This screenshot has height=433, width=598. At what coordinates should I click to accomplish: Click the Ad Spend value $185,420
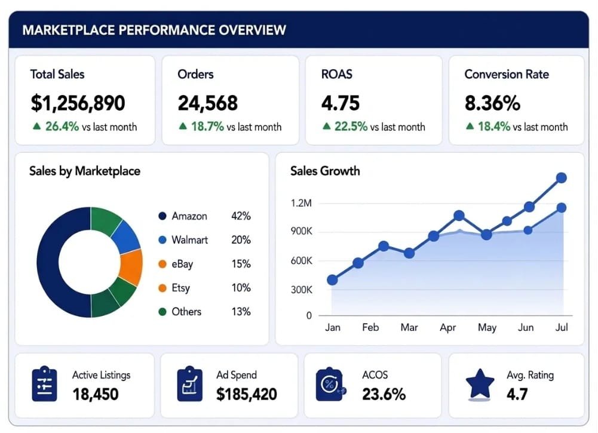246,394
